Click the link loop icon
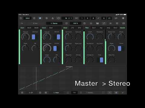The height and width of the screenshot is (108, 145). [76, 18]
